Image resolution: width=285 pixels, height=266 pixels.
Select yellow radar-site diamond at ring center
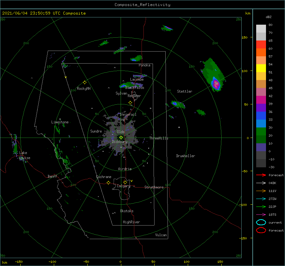[121, 138]
